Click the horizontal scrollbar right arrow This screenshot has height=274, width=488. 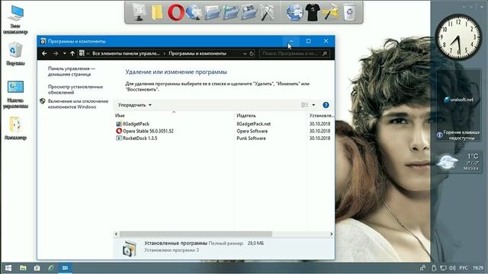click(x=331, y=234)
